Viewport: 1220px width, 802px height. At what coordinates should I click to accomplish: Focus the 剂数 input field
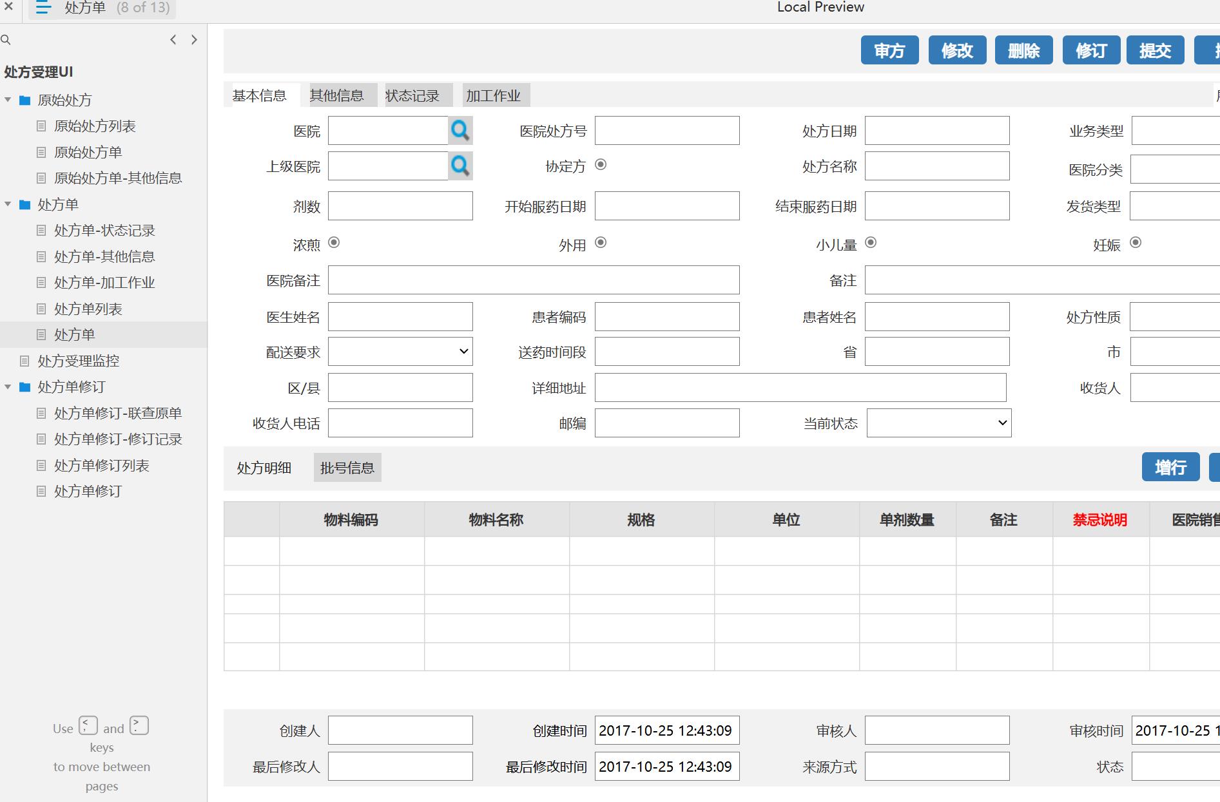click(400, 206)
